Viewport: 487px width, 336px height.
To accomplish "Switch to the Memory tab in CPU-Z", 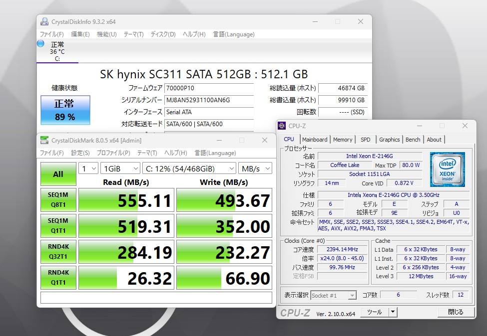I will point(343,140).
